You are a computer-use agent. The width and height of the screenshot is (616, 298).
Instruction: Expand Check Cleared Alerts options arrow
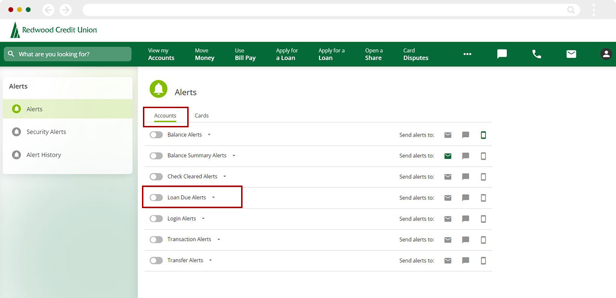coord(225,176)
